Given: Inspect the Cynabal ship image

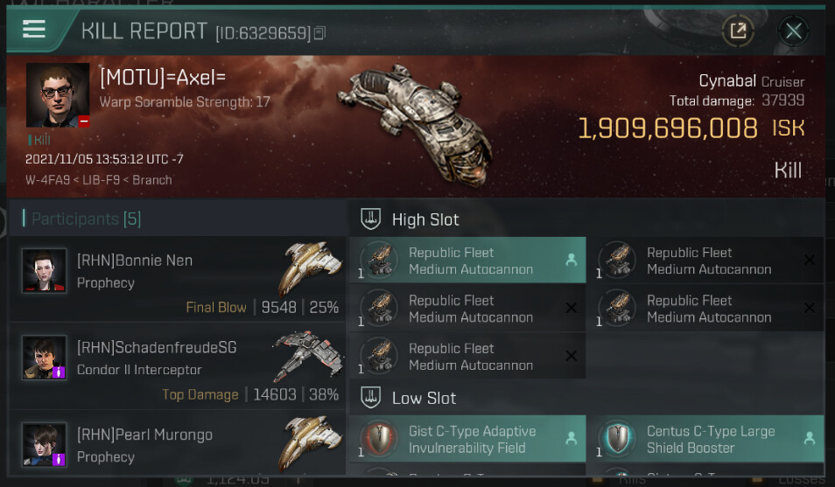Looking at the screenshot, I should coord(417,112).
